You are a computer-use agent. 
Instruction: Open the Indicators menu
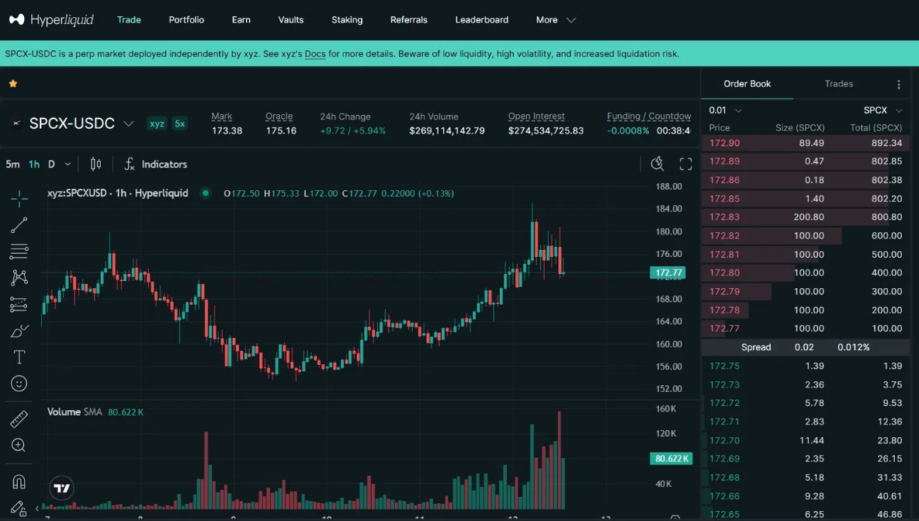click(156, 164)
